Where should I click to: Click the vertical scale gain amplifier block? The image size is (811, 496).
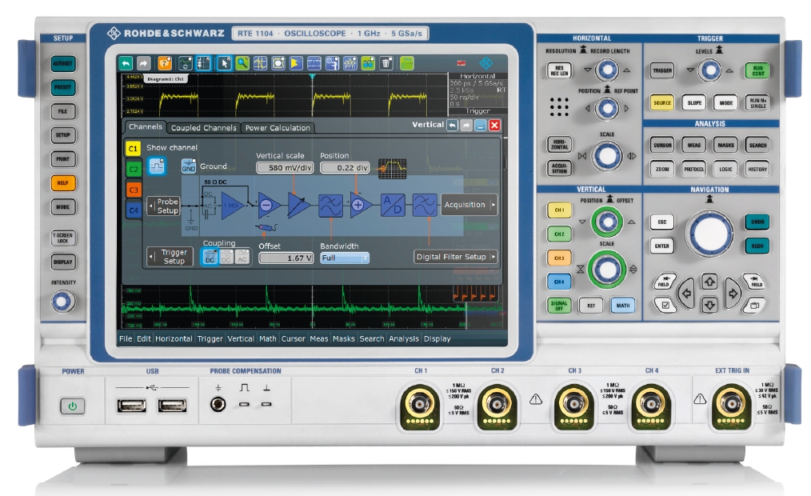coord(298,205)
